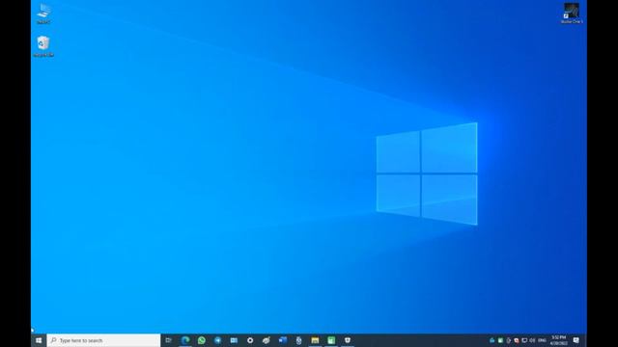Select the Recycle Bin desktop icon
Image resolution: width=618 pixels, height=347 pixels.
43,46
